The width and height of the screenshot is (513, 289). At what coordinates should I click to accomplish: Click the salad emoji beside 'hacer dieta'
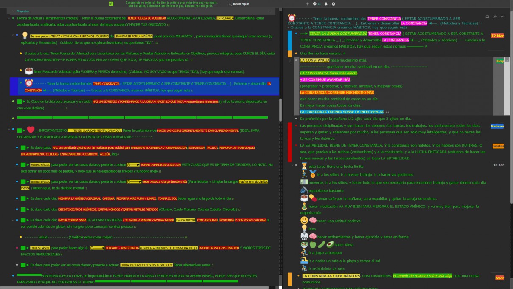[x=304, y=244]
